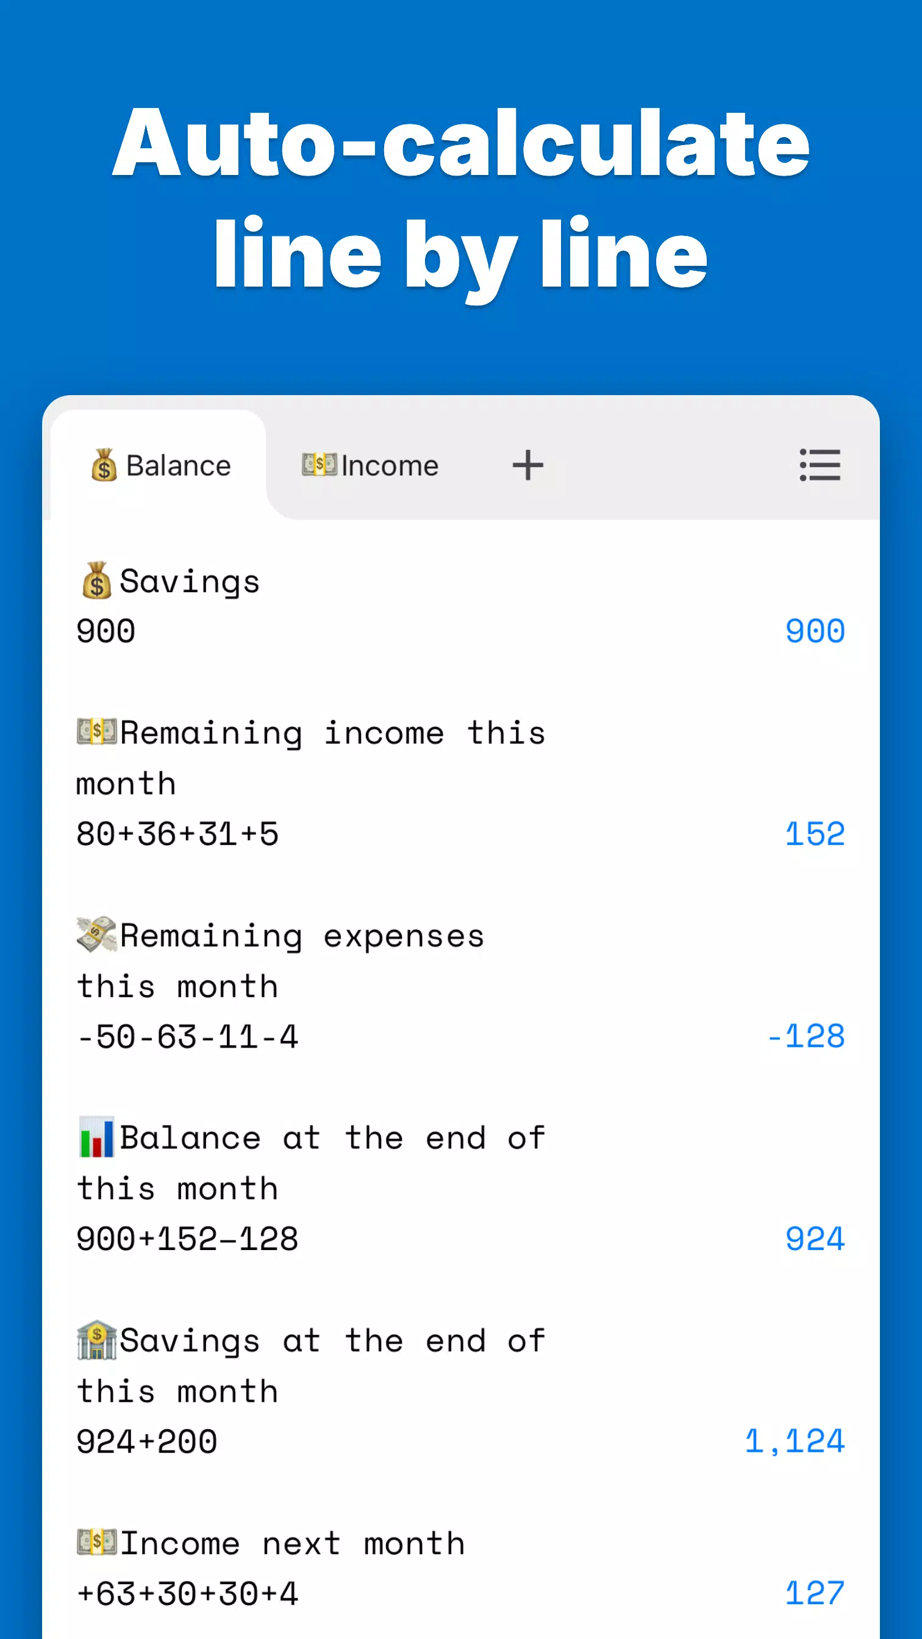Click the bank building icon before Savings at end
Image resolution: width=922 pixels, height=1639 pixels.
coord(97,1340)
